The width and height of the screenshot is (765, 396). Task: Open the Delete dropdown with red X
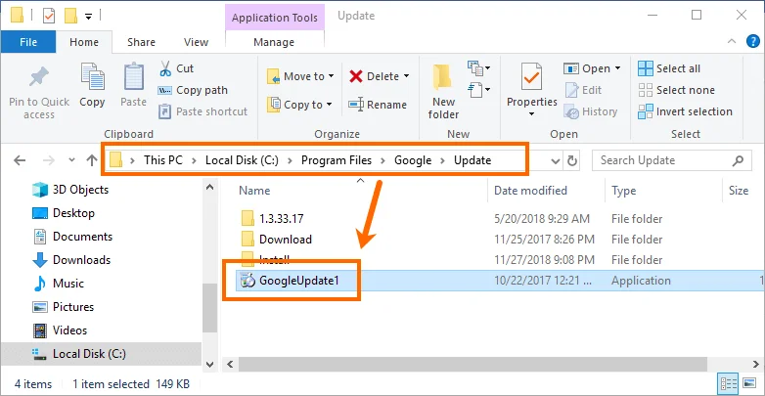click(x=380, y=76)
